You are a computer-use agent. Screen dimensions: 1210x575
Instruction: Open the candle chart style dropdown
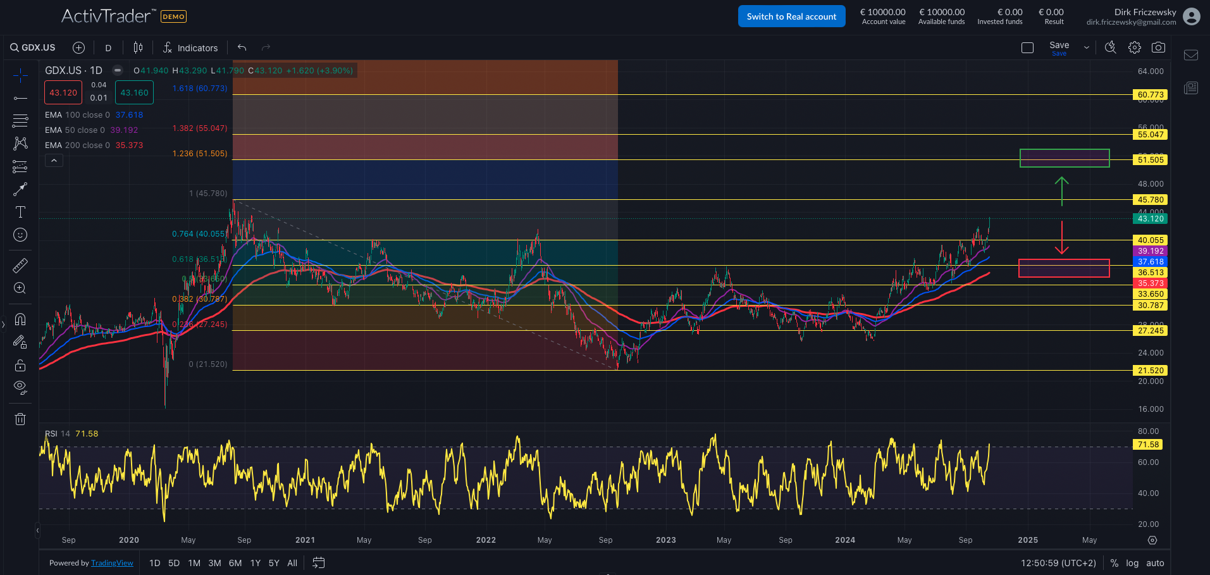click(x=138, y=47)
